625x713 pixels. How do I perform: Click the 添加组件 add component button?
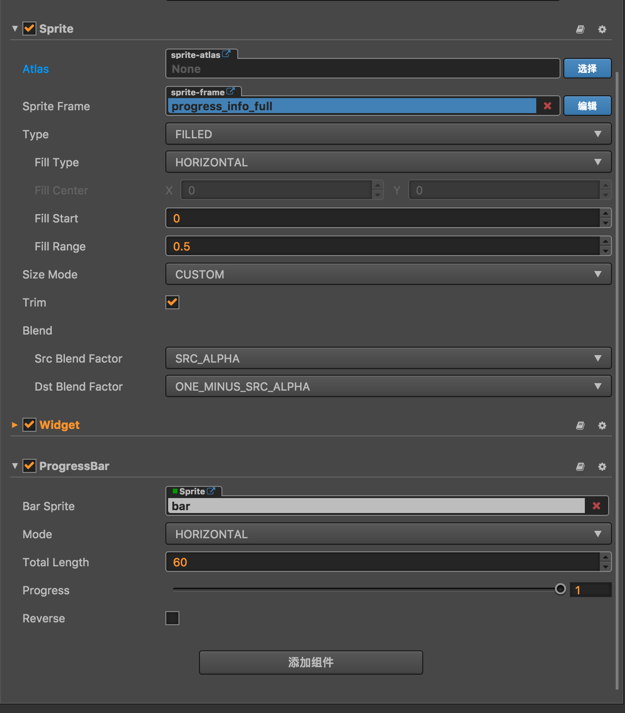[x=311, y=662]
